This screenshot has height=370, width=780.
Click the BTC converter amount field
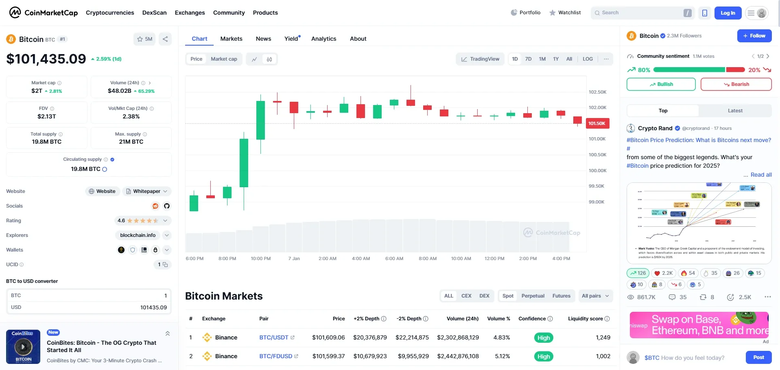[89, 296]
